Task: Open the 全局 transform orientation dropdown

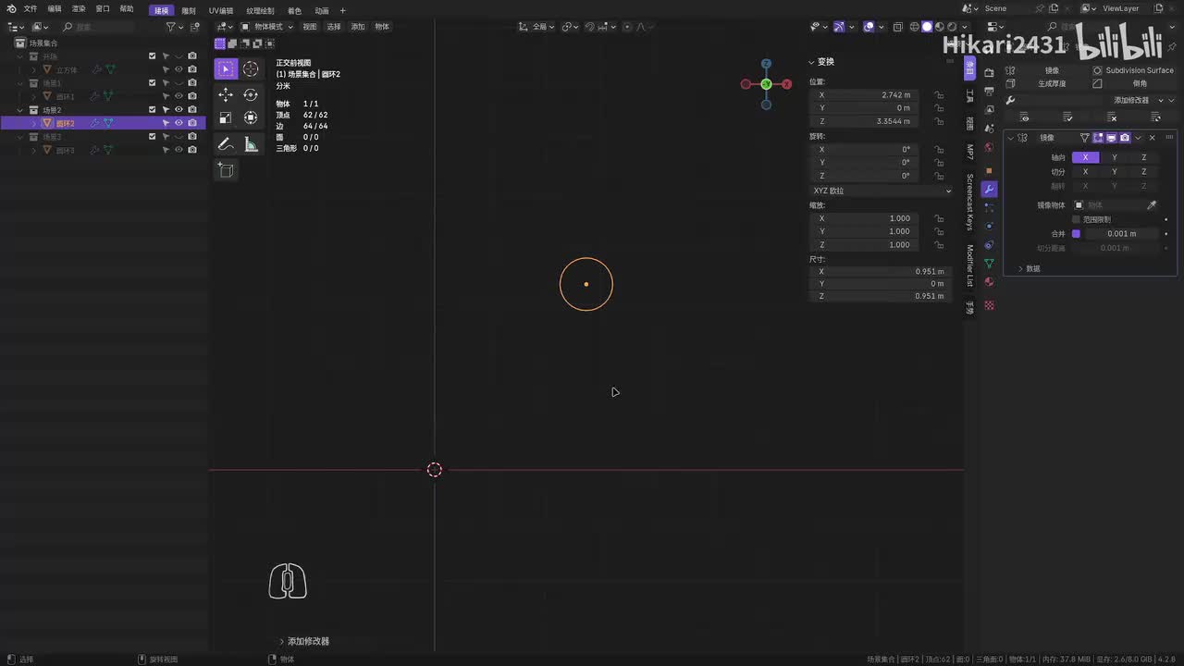Action: point(537,27)
